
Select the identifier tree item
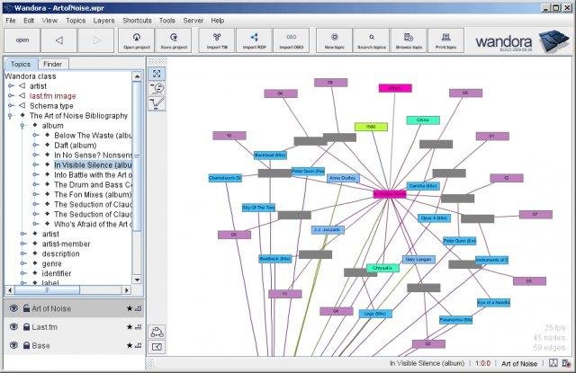point(56,273)
